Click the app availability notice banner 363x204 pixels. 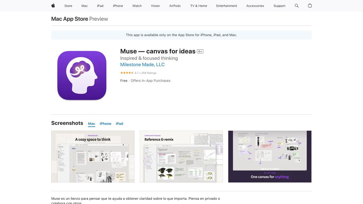(x=181, y=35)
